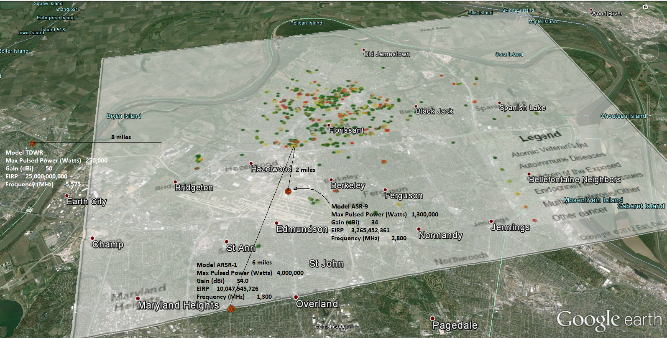Select the ASR-9 radar site marker

288,191
